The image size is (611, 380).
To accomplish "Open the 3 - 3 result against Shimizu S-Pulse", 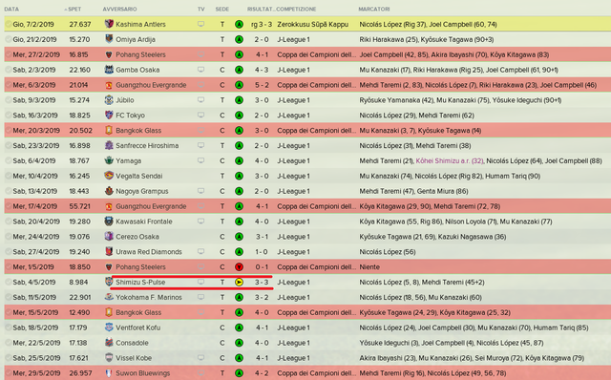I will [x=262, y=283].
